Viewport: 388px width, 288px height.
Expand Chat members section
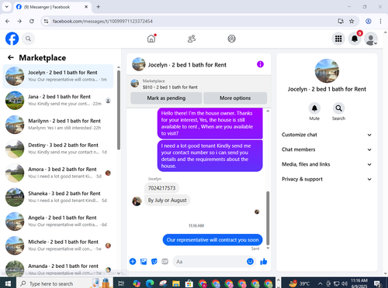click(x=327, y=149)
